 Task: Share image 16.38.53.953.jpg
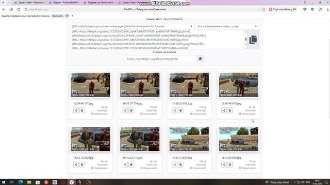pyautogui.click(x=174, y=110)
